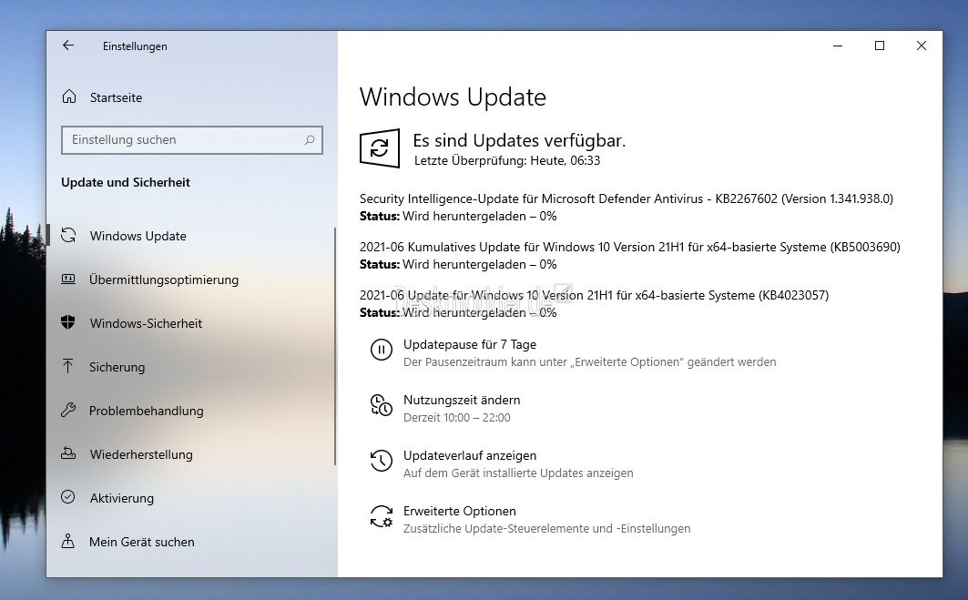Image resolution: width=968 pixels, height=600 pixels.
Task: Open Startseite
Action: [116, 97]
